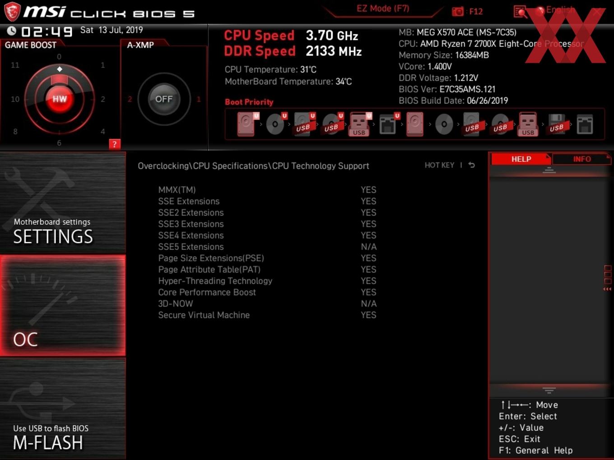
Task: Click the 02:49 time display
Action: click(47, 32)
